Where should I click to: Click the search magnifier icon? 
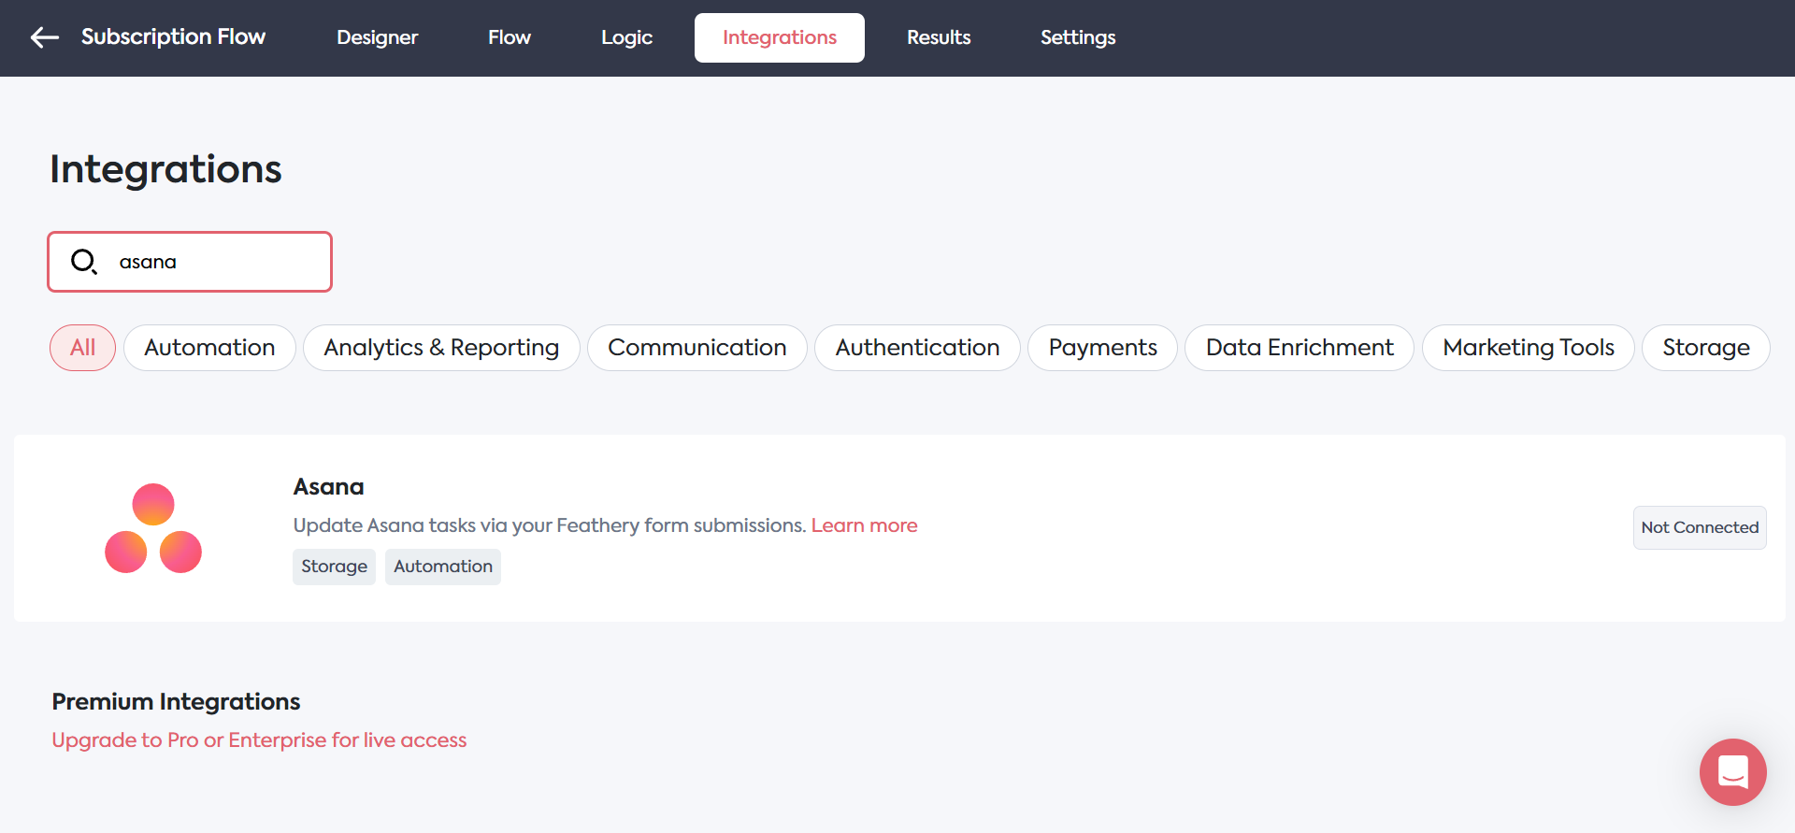(84, 262)
